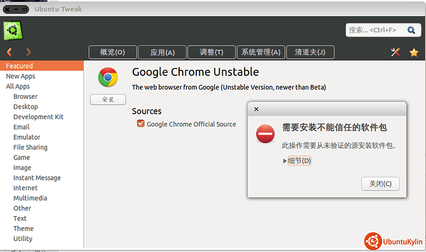This screenshot has width=426, height=252.
Task: Click the Ubuntu Tweak logo icon
Action: tap(13, 30)
